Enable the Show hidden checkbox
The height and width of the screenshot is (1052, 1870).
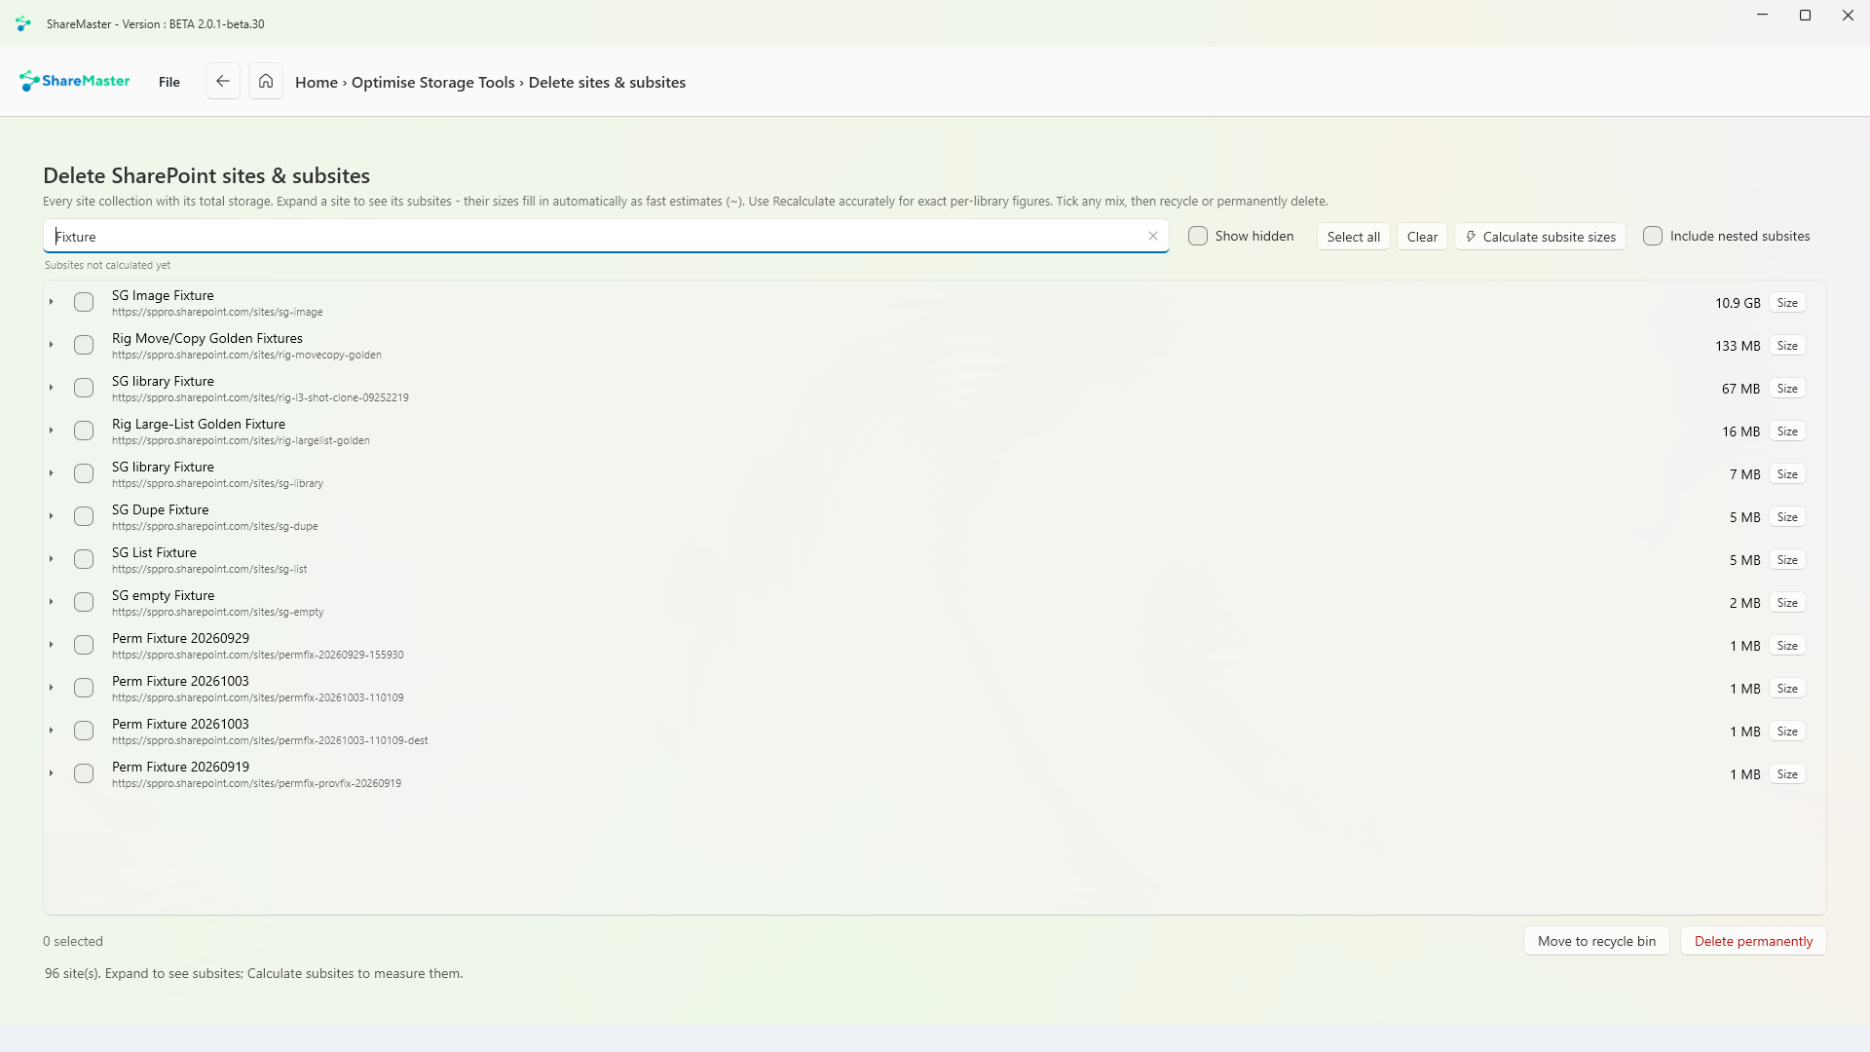[1198, 236]
